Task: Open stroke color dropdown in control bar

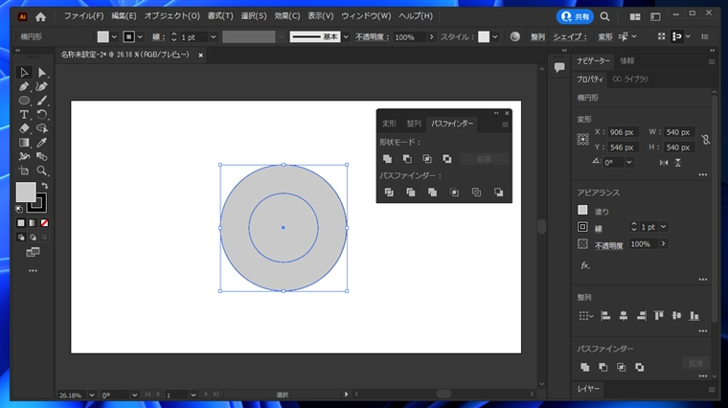Action: (x=140, y=36)
